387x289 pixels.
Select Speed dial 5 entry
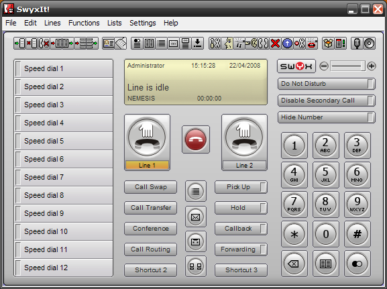click(x=64, y=141)
